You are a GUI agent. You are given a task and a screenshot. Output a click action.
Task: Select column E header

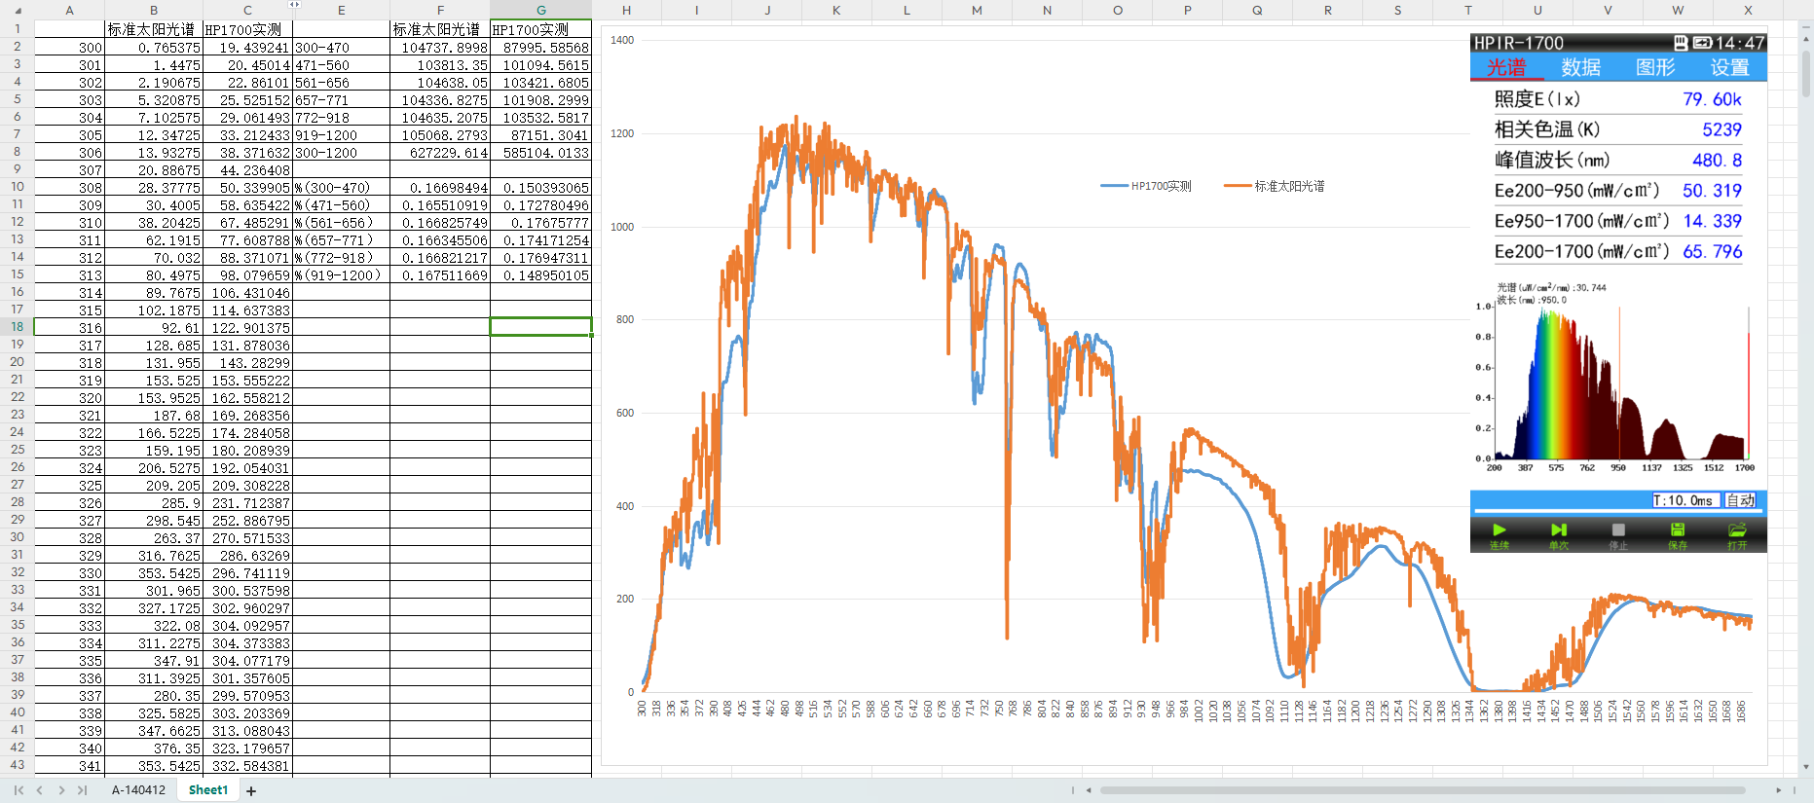coord(342,10)
